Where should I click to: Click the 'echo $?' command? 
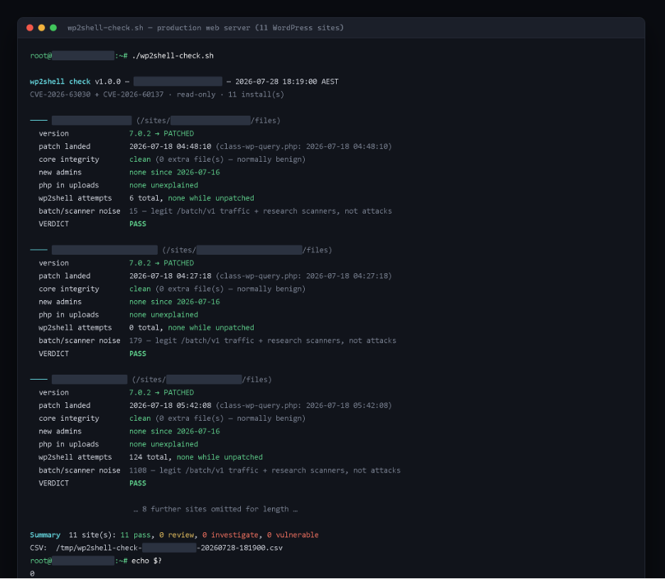pos(146,561)
